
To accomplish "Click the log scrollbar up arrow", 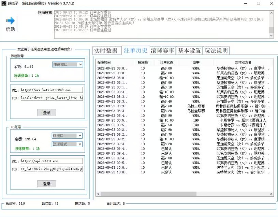I will click(271, 13).
